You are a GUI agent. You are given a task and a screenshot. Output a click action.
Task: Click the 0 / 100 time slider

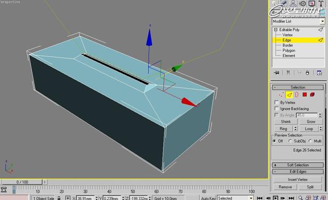[x=22, y=182]
